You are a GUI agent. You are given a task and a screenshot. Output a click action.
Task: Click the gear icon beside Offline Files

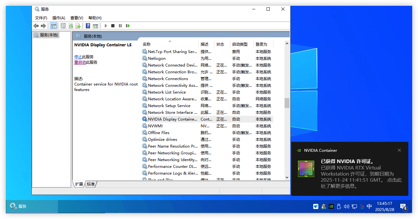click(145, 132)
